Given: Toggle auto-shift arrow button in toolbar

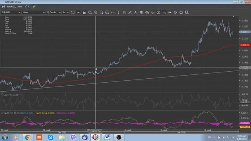Looking at the screenshot, I should pos(78,12).
